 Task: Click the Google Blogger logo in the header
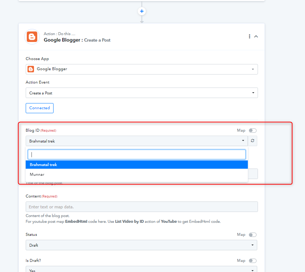tap(32, 37)
